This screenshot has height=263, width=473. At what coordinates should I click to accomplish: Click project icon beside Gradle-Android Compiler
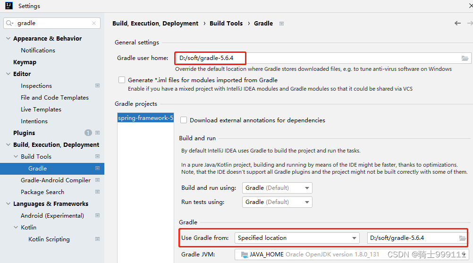click(x=97, y=180)
